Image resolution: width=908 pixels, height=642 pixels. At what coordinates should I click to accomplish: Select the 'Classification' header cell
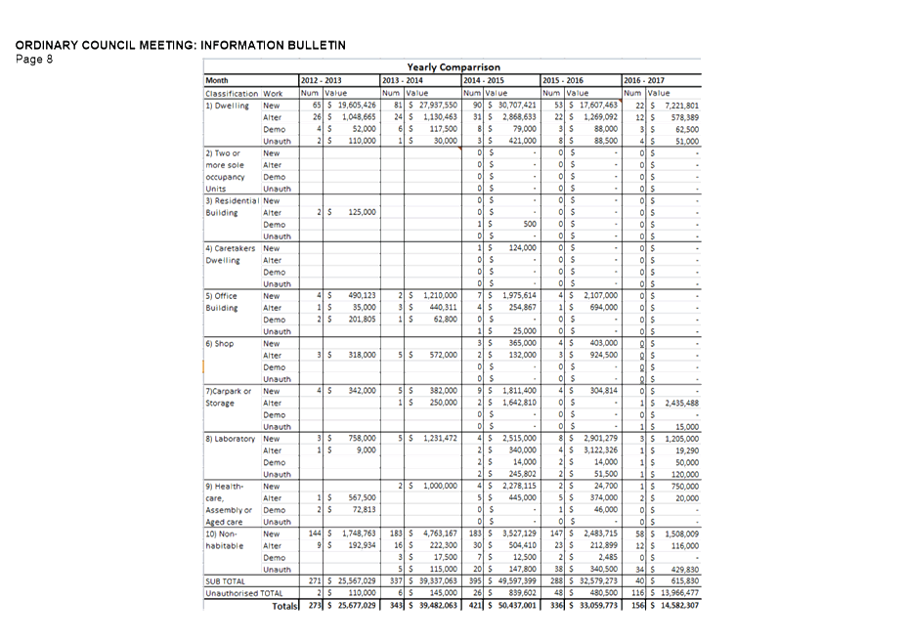[232, 93]
